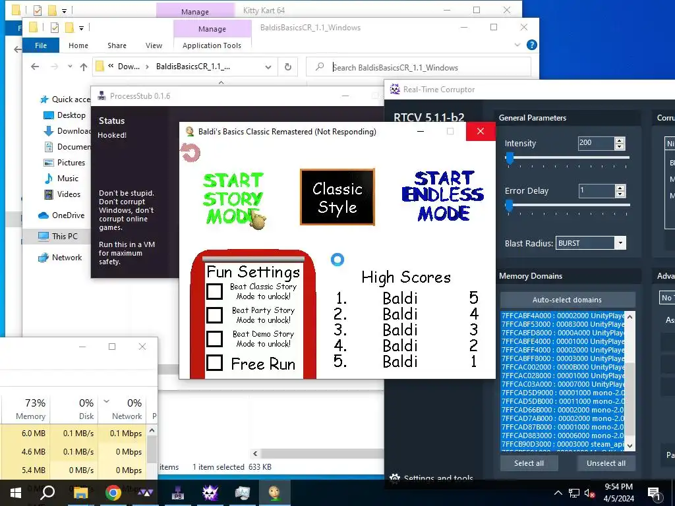Open the recent locations dropdown arrow
The width and height of the screenshot is (675, 506).
(x=70, y=67)
